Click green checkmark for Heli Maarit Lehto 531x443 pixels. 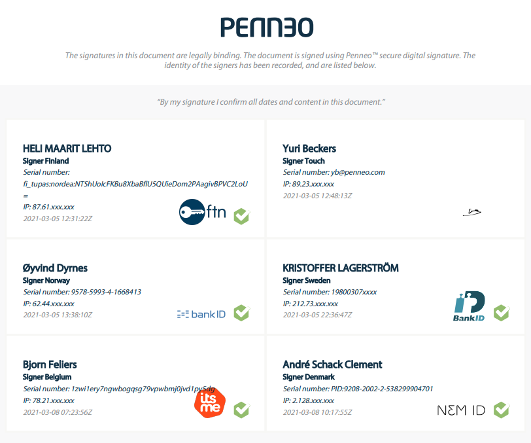[242, 216]
